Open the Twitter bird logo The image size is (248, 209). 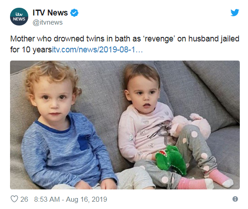coord(235,13)
